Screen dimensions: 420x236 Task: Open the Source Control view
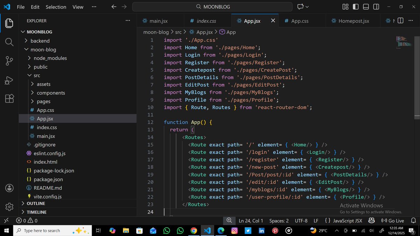point(9,61)
